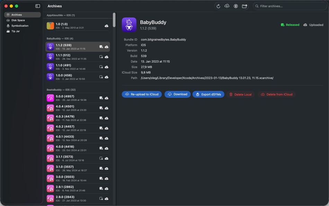The width and height of the screenshot is (329, 206).
Task: Select the BeatsBuddy 4.0.0 (4418) archive
Action: click(x=78, y=148)
